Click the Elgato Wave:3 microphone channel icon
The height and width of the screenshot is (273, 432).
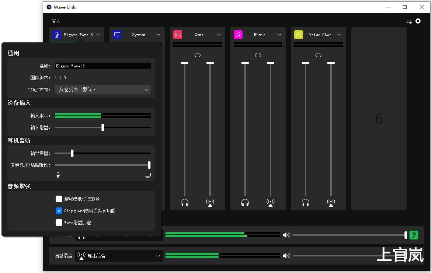tap(57, 35)
